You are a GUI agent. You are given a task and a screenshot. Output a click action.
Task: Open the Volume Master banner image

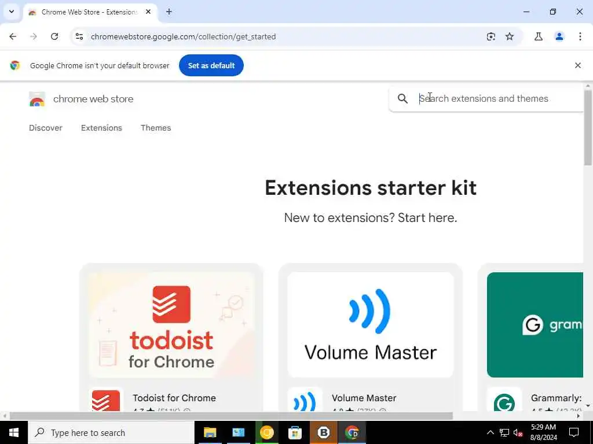tap(371, 325)
